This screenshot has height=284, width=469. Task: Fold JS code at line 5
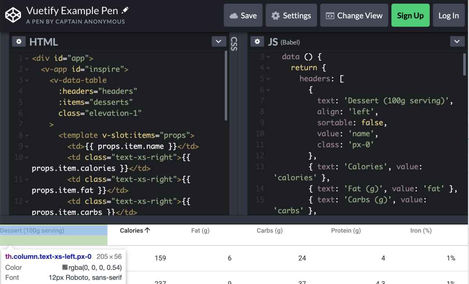pyautogui.click(x=269, y=79)
